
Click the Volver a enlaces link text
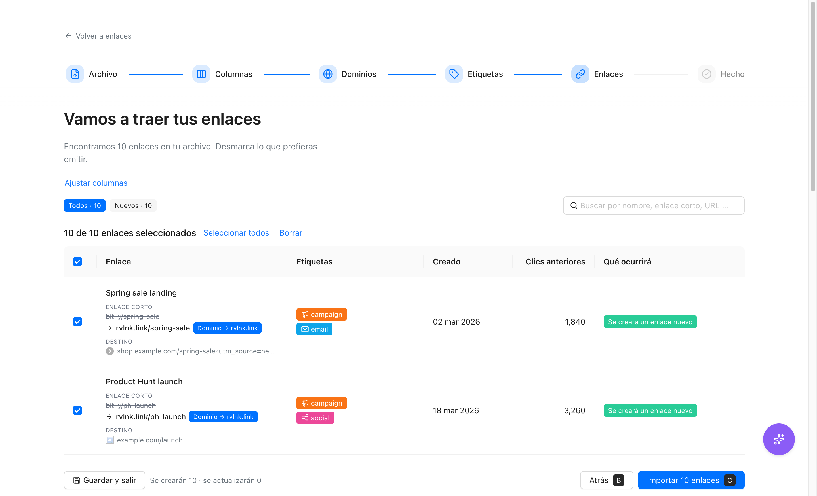pos(104,36)
